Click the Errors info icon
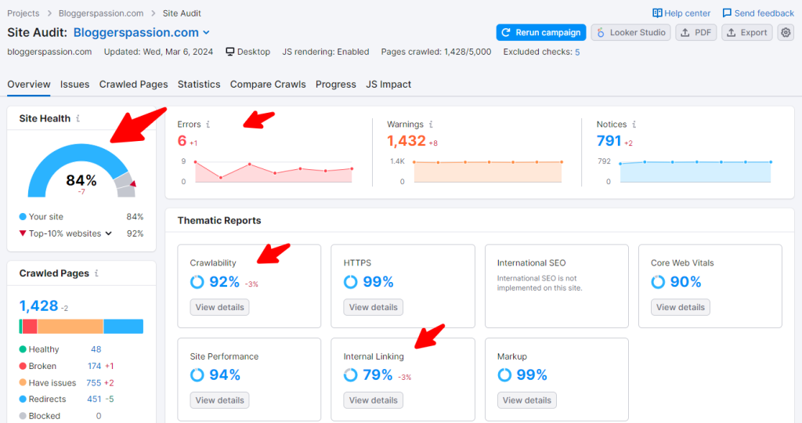Screen dimensions: 802x423 coord(208,125)
